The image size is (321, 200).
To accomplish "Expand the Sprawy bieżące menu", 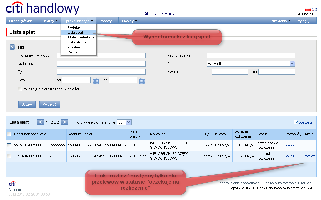I will (x=79, y=21).
